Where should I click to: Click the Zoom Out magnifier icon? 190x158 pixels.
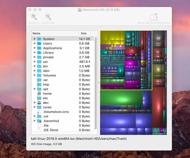(x=48, y=17)
